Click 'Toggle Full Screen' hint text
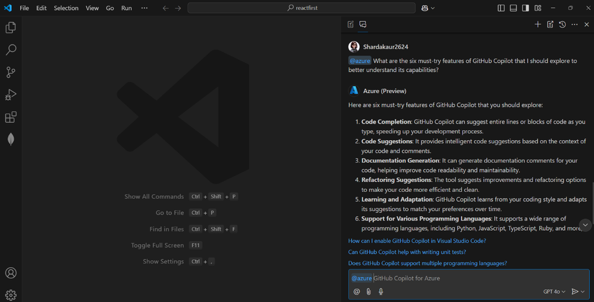594x302 pixels. click(158, 245)
